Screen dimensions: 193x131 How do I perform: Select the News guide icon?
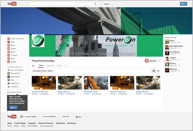pyautogui.click(x=8, y=59)
